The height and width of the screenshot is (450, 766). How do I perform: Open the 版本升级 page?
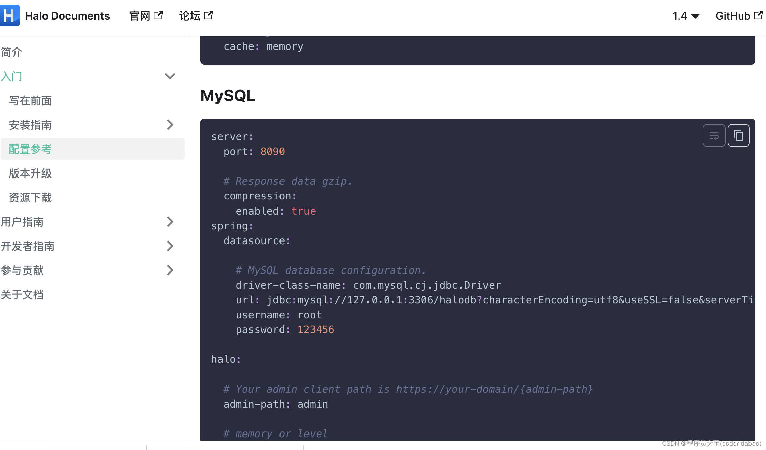(x=30, y=173)
